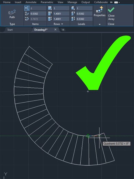Open the Home ribbon tab
This screenshot has width=134, height=179.
click(x=7, y=2)
